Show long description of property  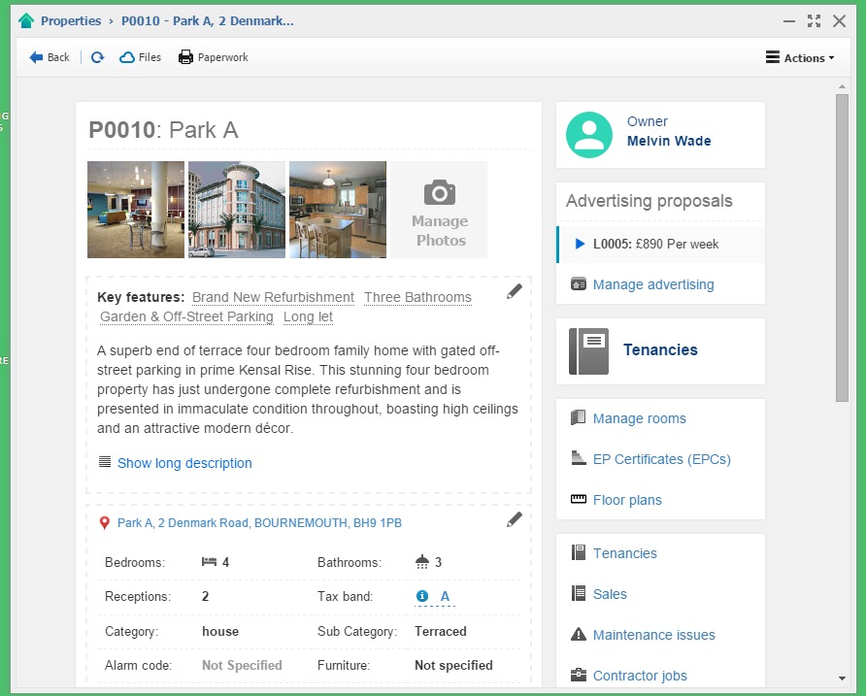tap(183, 463)
